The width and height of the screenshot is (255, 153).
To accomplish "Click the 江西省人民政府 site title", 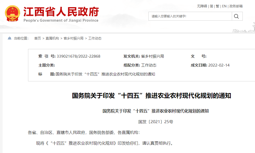I will pos(61,11).
